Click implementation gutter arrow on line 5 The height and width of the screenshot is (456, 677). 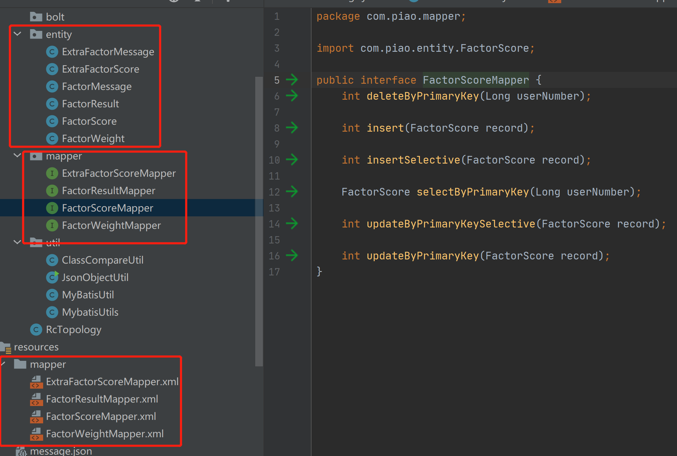coord(292,80)
